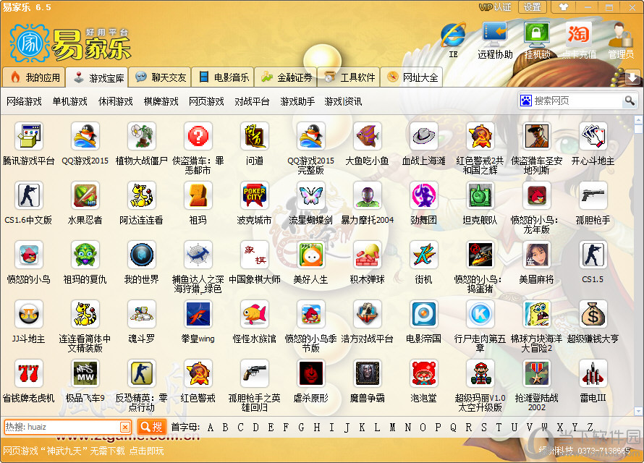644x463 pixels.
Task: Open 游戏资讯 category
Action: tap(343, 101)
